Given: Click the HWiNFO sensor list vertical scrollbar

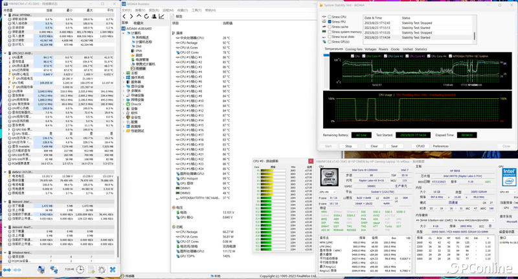Looking at the screenshot, I should [x=118, y=218].
